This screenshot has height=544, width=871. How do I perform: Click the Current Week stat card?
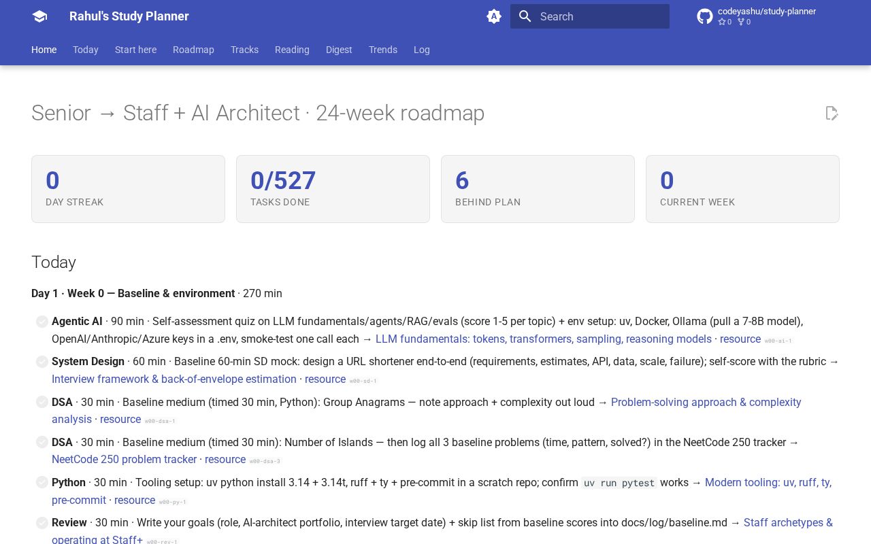(x=742, y=189)
